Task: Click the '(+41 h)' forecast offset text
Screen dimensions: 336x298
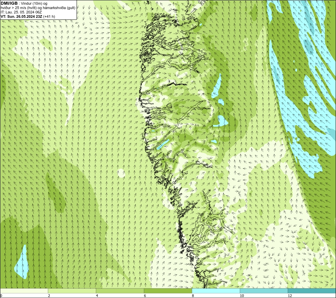Action: pyautogui.click(x=49, y=16)
